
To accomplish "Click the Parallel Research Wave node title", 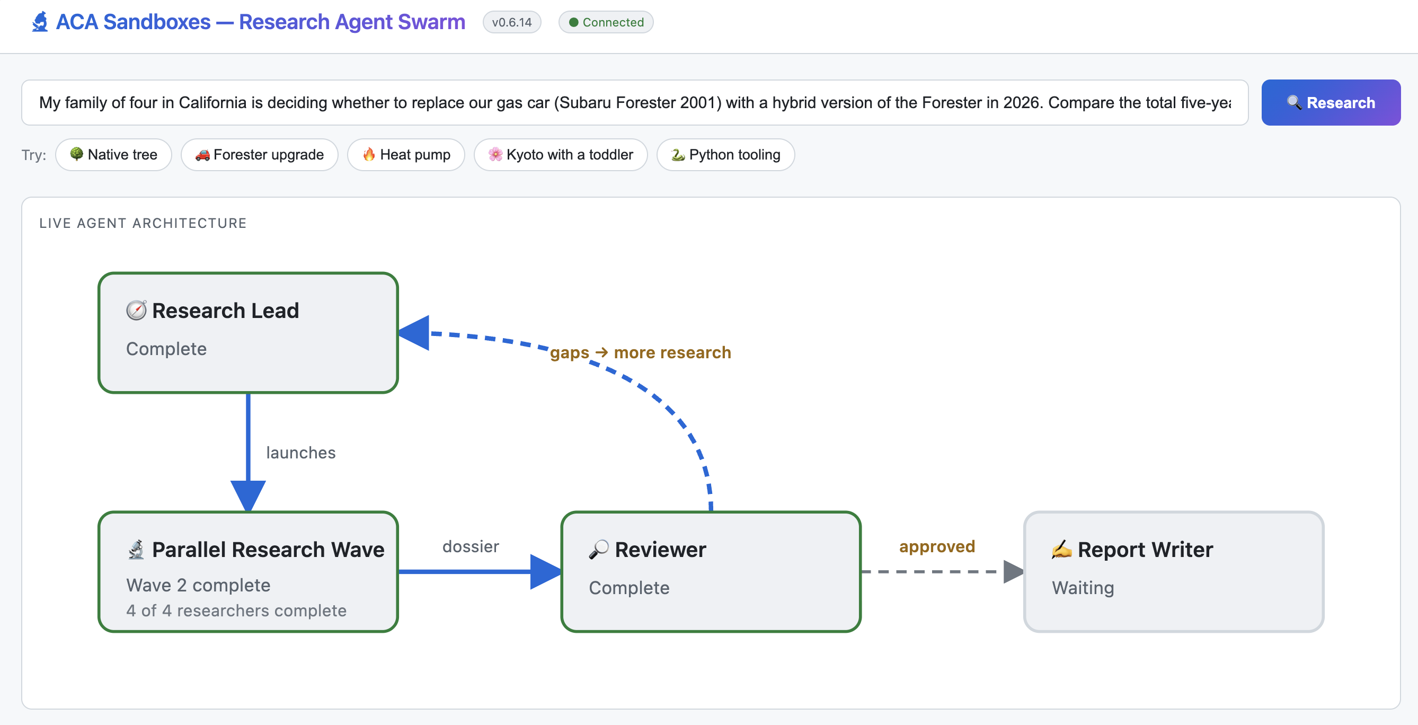I will click(x=268, y=550).
